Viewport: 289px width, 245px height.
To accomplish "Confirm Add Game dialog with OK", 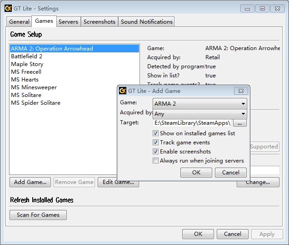I will click(x=196, y=173).
